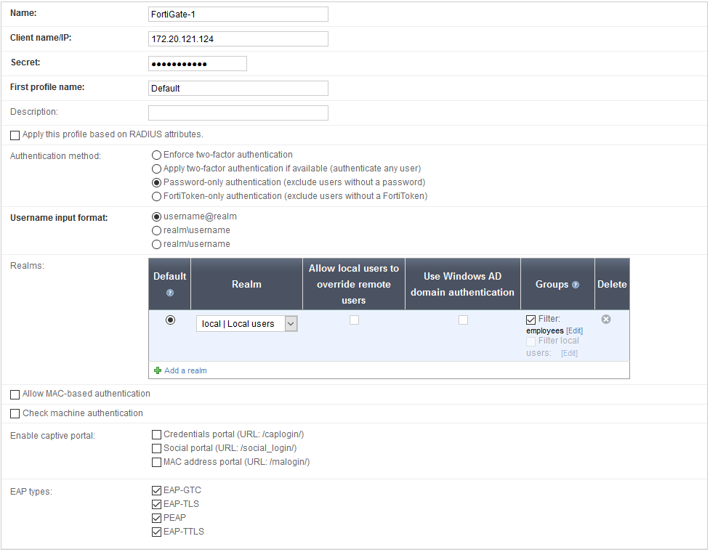Choose realm\username input format
Viewport: 710px width, 552px height.
(x=157, y=231)
